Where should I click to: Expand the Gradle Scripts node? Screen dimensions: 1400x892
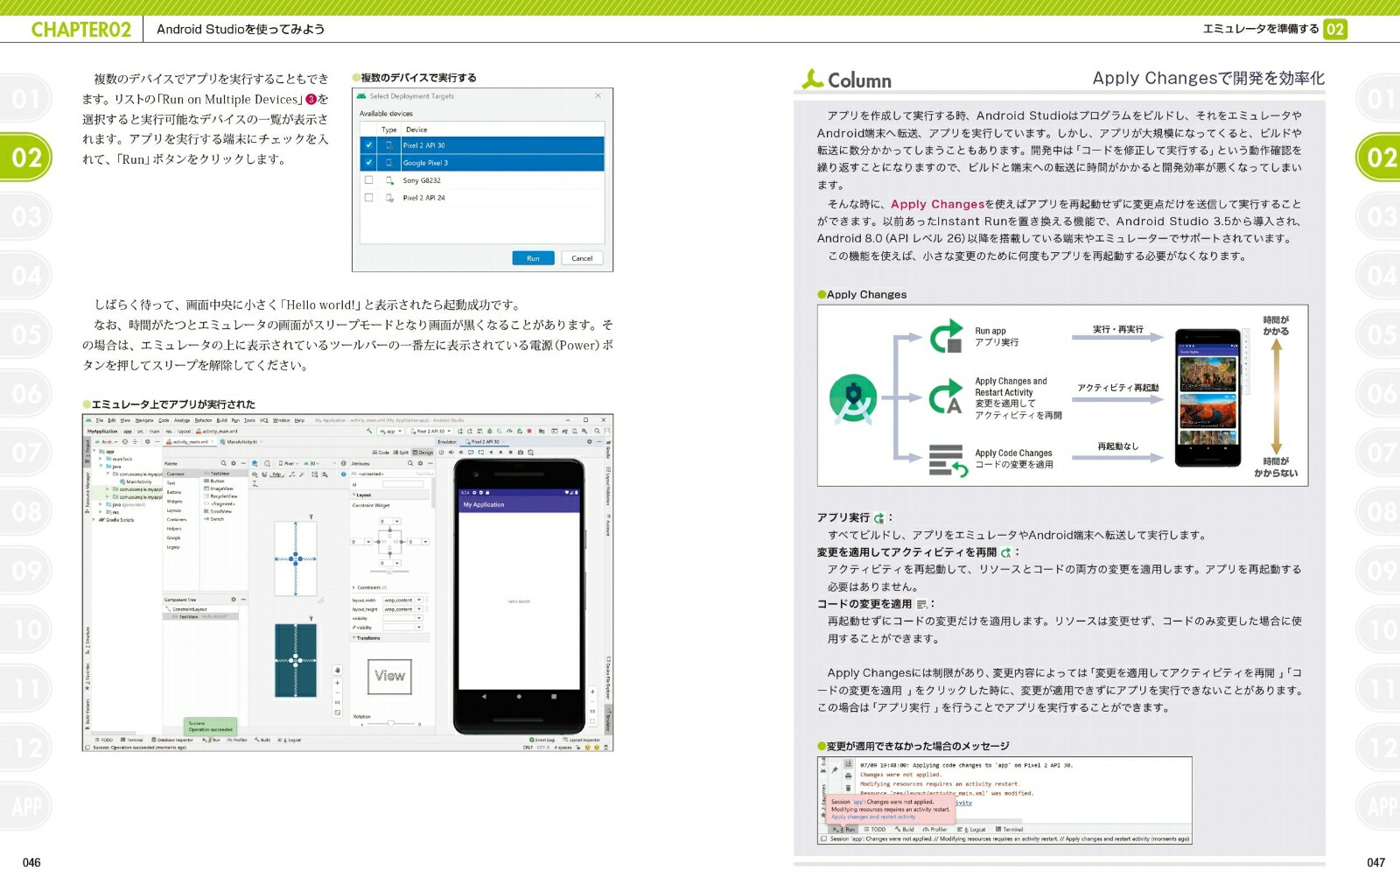[x=94, y=520]
